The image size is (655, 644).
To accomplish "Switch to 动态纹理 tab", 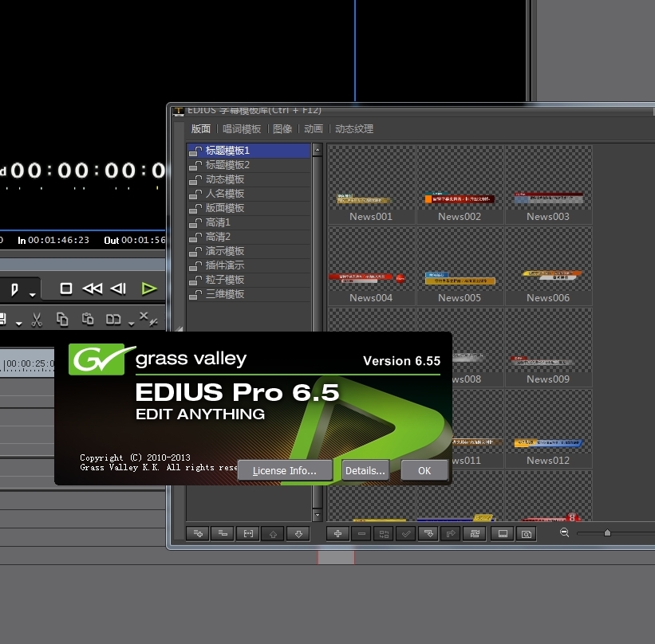I will pos(353,129).
